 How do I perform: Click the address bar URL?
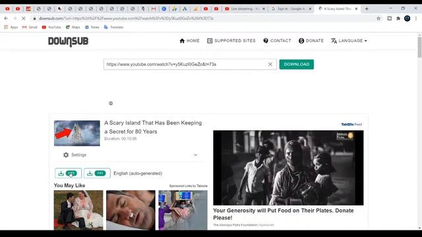click(126, 18)
